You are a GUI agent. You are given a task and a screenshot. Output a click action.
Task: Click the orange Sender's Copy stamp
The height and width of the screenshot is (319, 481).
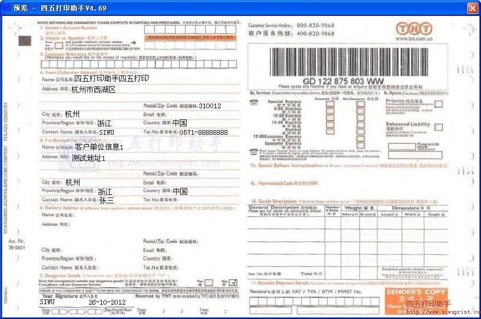(416, 300)
